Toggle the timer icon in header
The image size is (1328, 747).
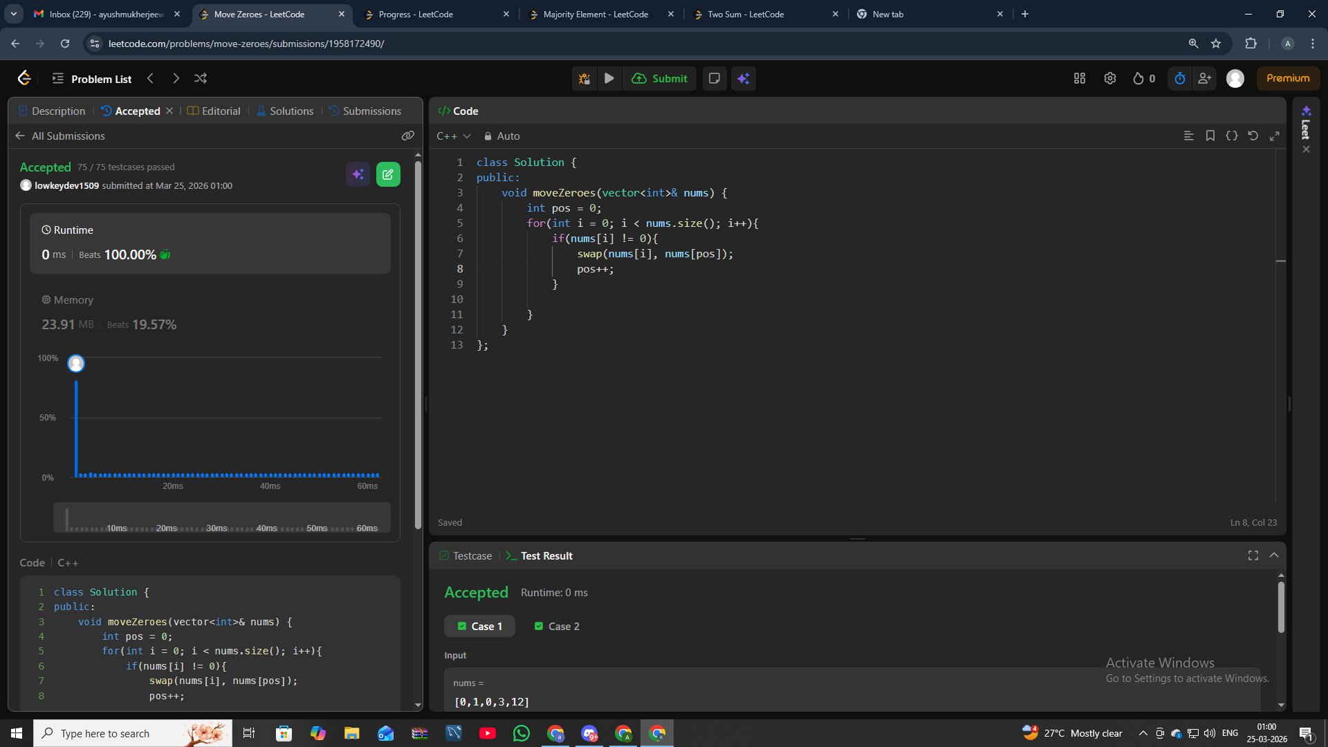[x=1180, y=79]
